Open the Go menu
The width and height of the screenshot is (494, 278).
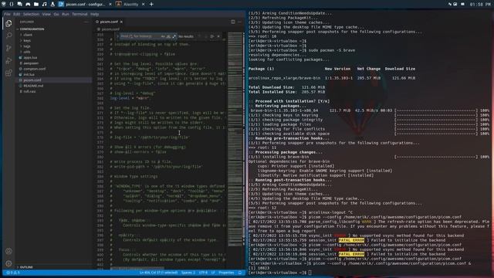(56, 14)
